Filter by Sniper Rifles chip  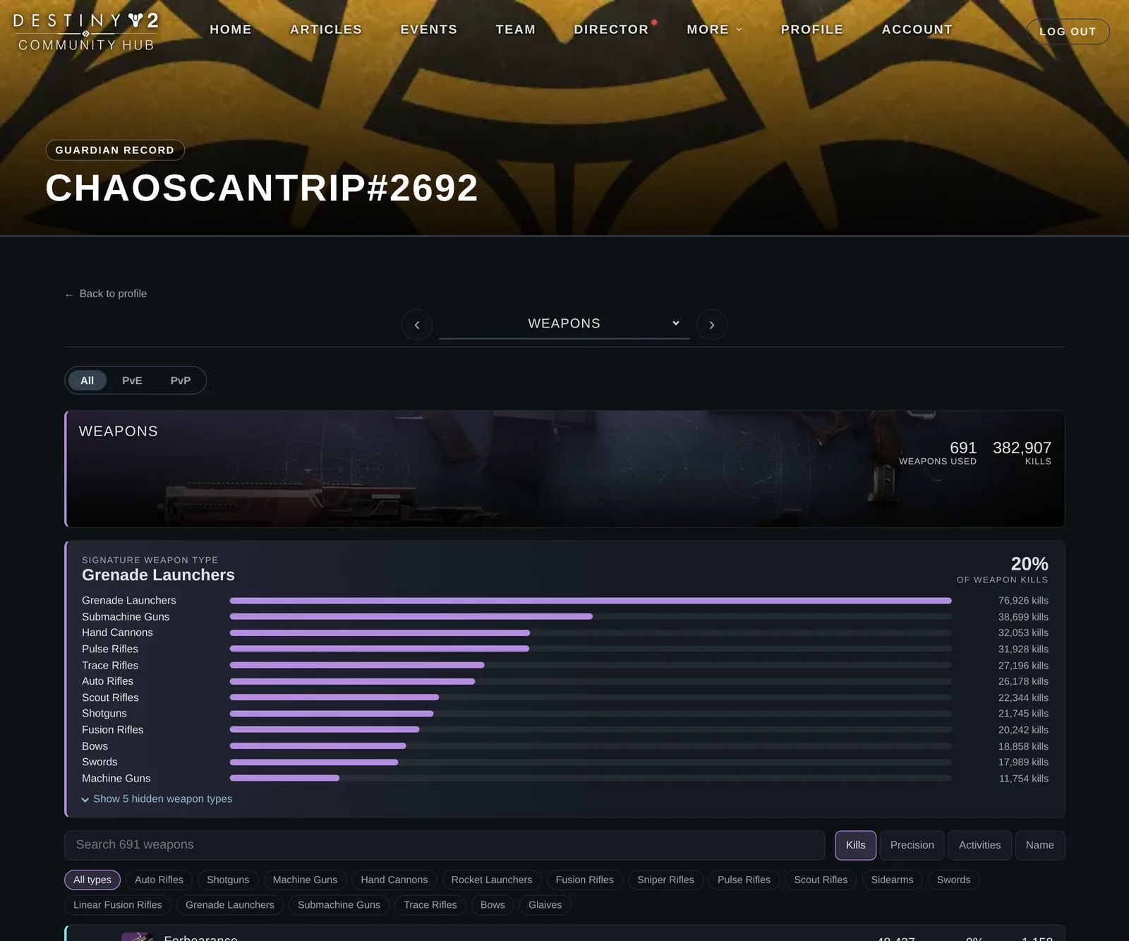[665, 880]
